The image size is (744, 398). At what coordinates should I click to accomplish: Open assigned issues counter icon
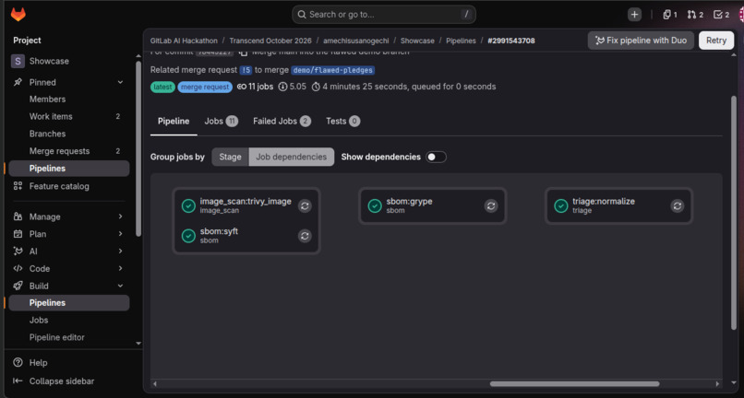tap(670, 15)
